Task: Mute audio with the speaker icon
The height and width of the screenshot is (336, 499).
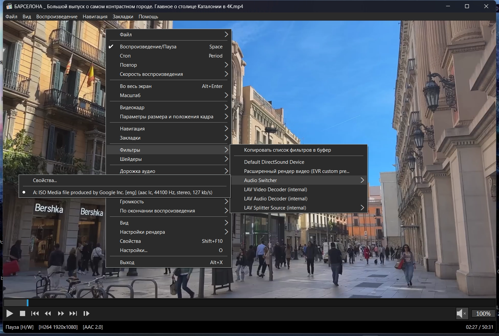Action: (460, 313)
